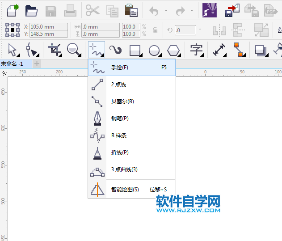Select the Crop tool
282x241 pixels.
point(55,50)
